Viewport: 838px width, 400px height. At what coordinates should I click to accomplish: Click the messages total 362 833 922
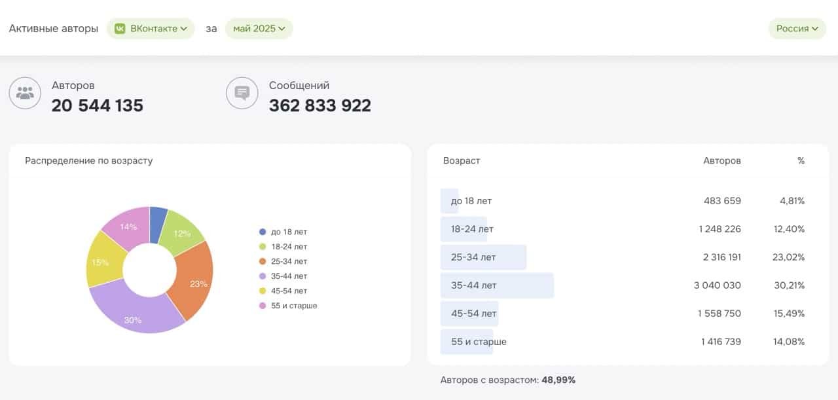tap(320, 105)
